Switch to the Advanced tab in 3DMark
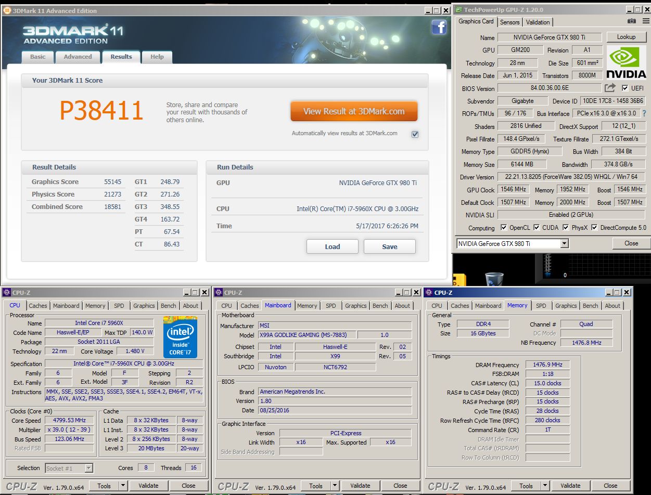The image size is (651, 495). 78,57
